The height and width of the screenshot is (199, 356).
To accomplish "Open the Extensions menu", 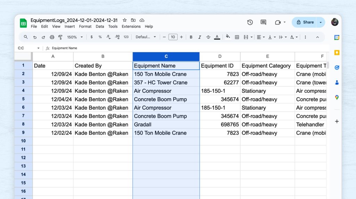I will 131,26.
